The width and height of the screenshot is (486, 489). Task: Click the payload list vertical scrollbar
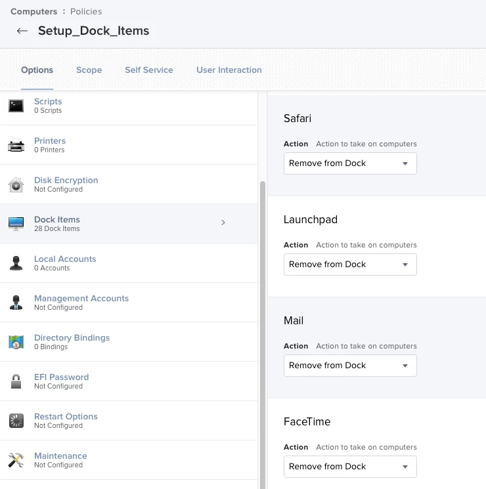click(x=263, y=335)
